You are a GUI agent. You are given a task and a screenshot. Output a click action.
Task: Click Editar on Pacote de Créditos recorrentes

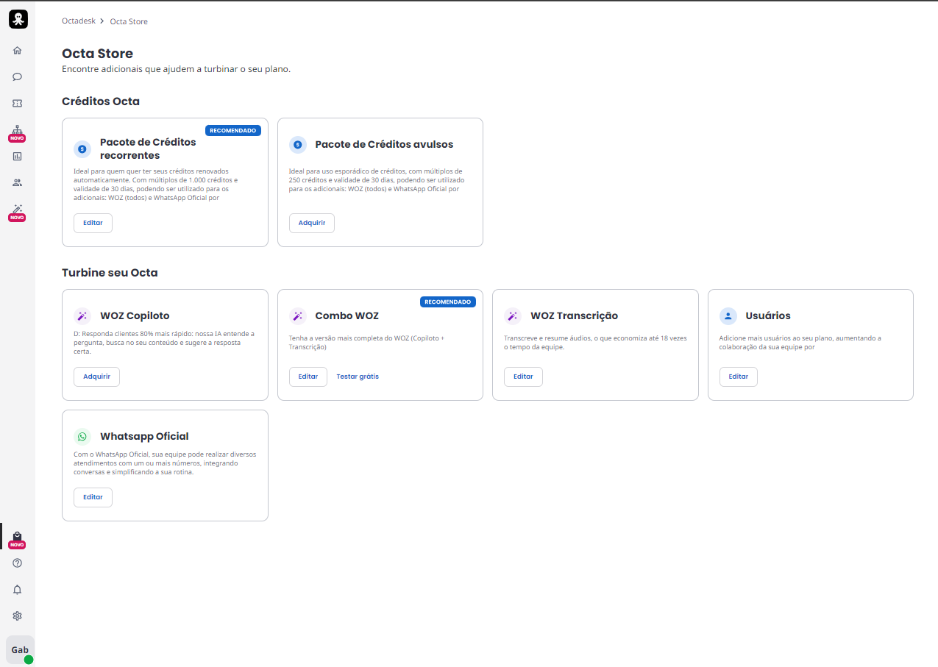click(x=93, y=223)
